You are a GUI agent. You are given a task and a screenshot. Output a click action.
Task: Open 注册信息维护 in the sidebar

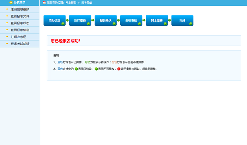coord(20,9)
